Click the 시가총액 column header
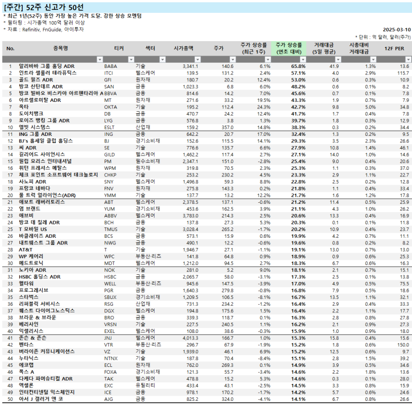The width and height of the screenshot is (412, 405). coord(183,48)
